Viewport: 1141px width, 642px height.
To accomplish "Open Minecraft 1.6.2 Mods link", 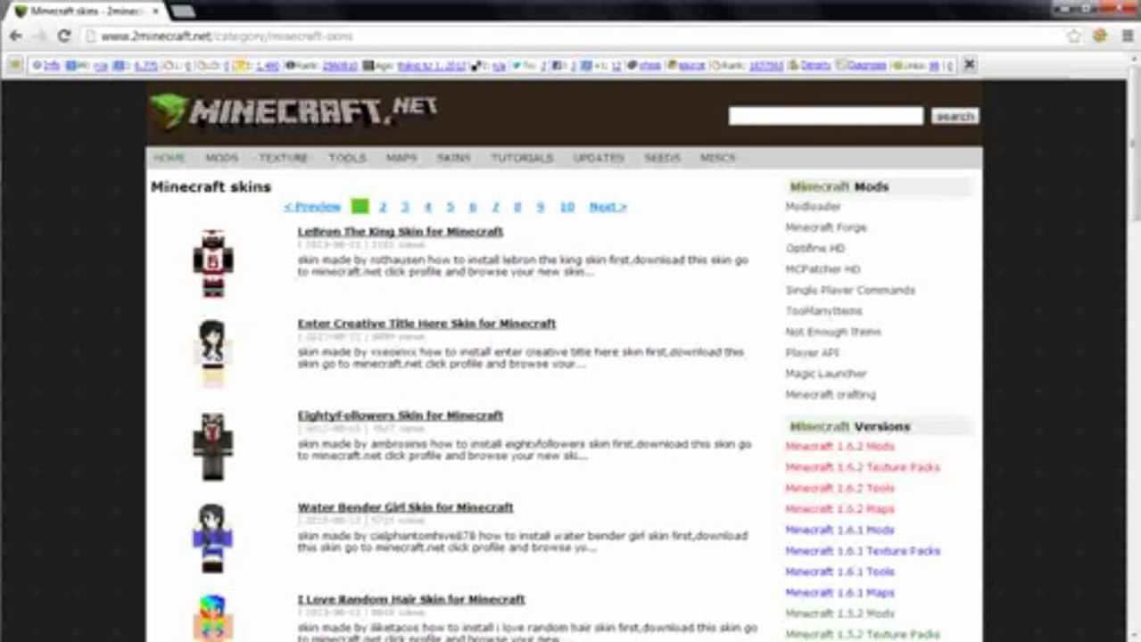I will tap(839, 447).
